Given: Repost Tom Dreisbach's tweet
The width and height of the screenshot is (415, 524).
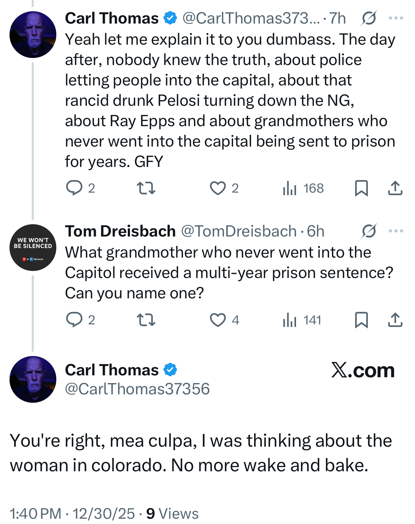Looking at the screenshot, I should click(146, 320).
